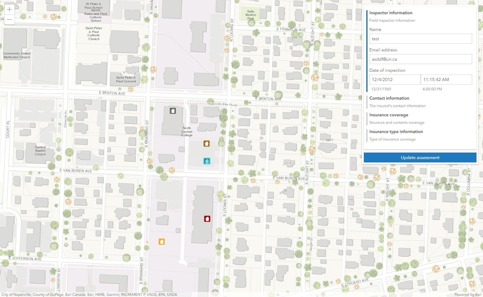The width and height of the screenshot is (483, 297).
Task: Click the Name input field
Action: [x=420, y=39]
